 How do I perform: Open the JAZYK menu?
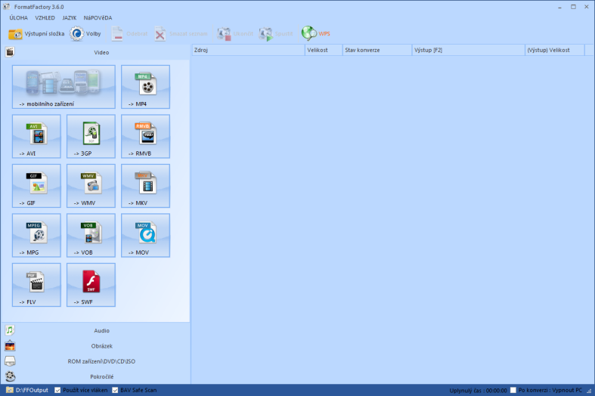(70, 18)
